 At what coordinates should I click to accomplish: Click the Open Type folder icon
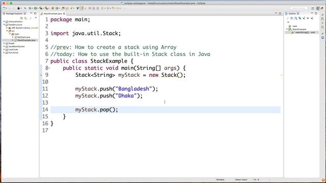coord(63,8)
